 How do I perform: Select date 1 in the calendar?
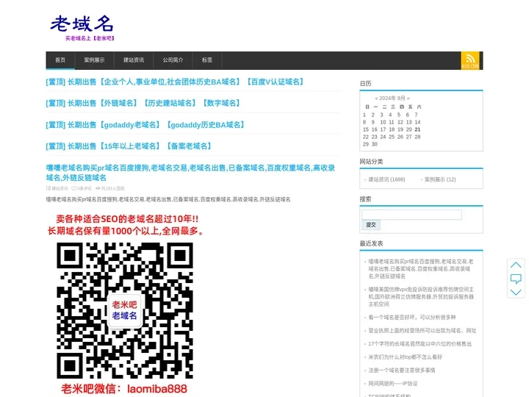pos(364,115)
